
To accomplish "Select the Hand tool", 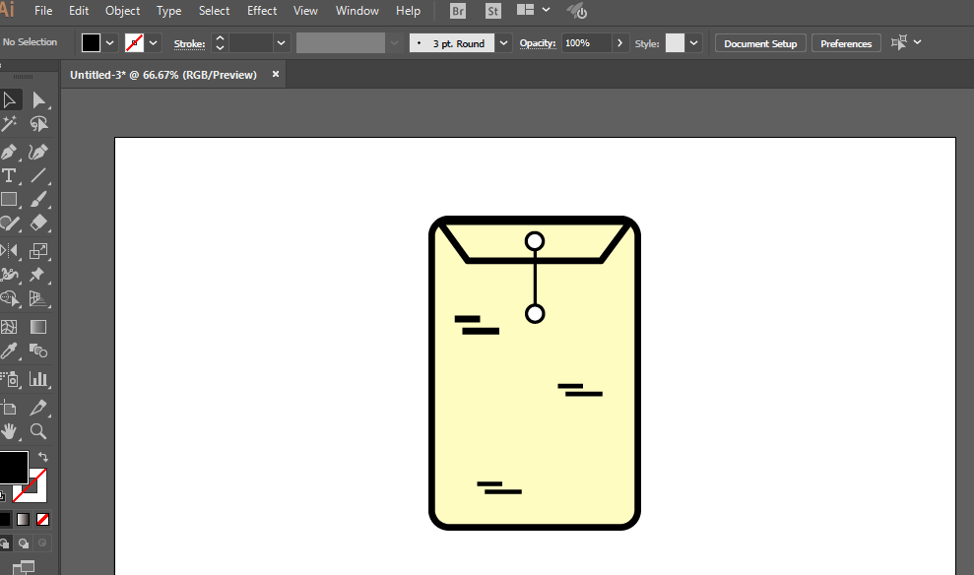I will 9,431.
